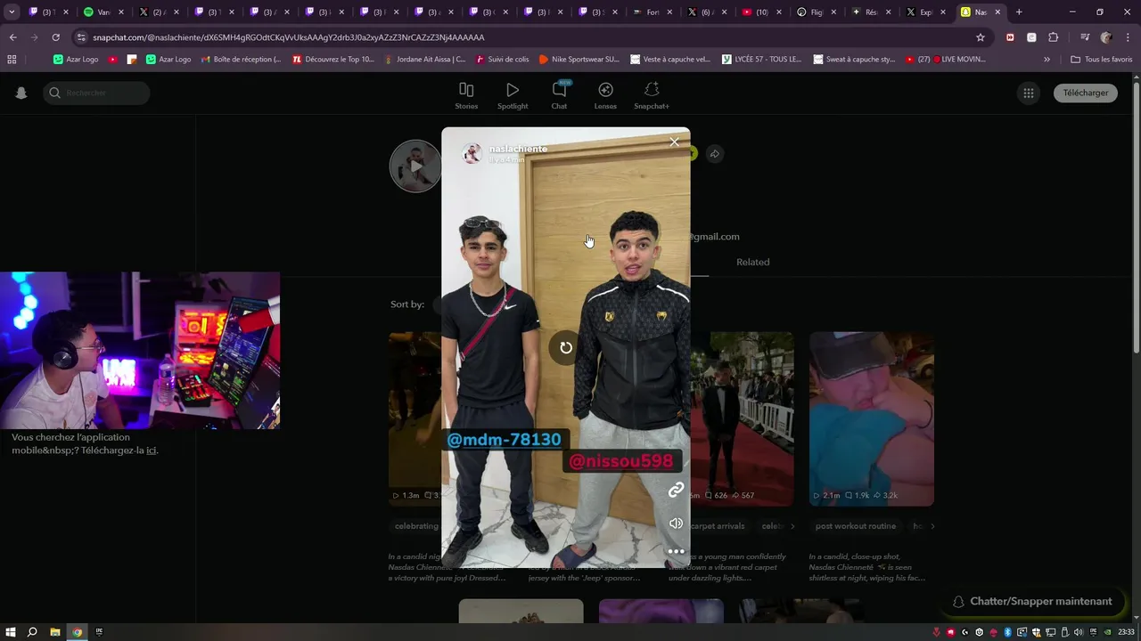Open the Windows Start menu
The width and height of the screenshot is (1141, 641).
11,632
